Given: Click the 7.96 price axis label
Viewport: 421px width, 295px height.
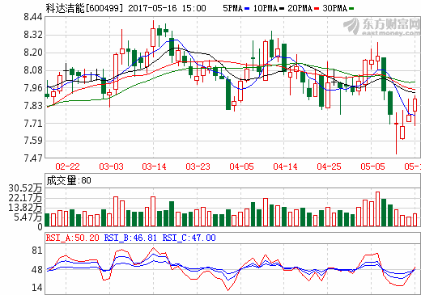Looking at the screenshot, I should pos(33,88).
